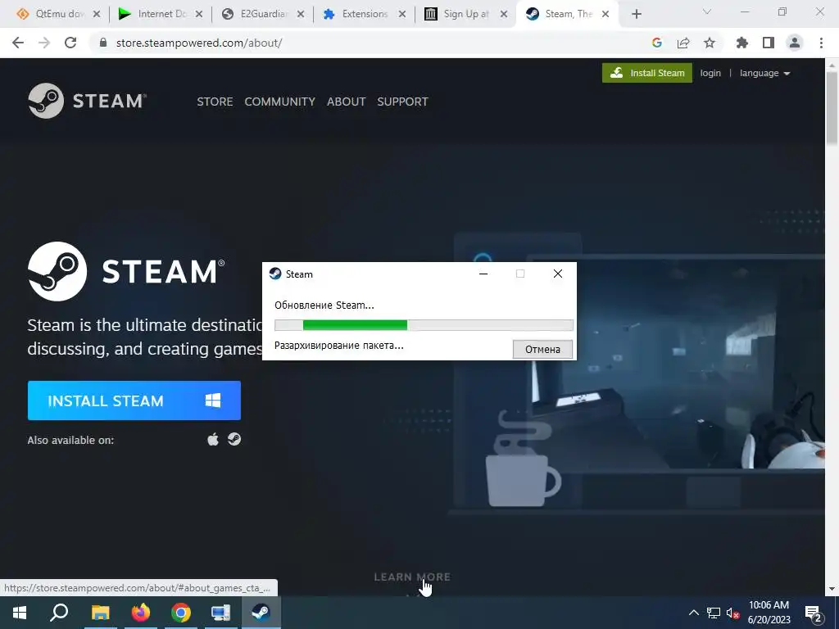Launch Firefox from taskbar
Screen dimensions: 839x629
(141, 613)
